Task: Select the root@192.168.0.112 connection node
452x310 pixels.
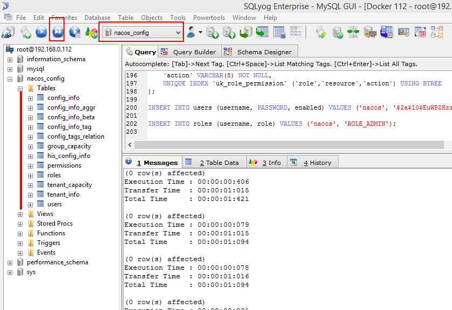Action: [x=44, y=49]
